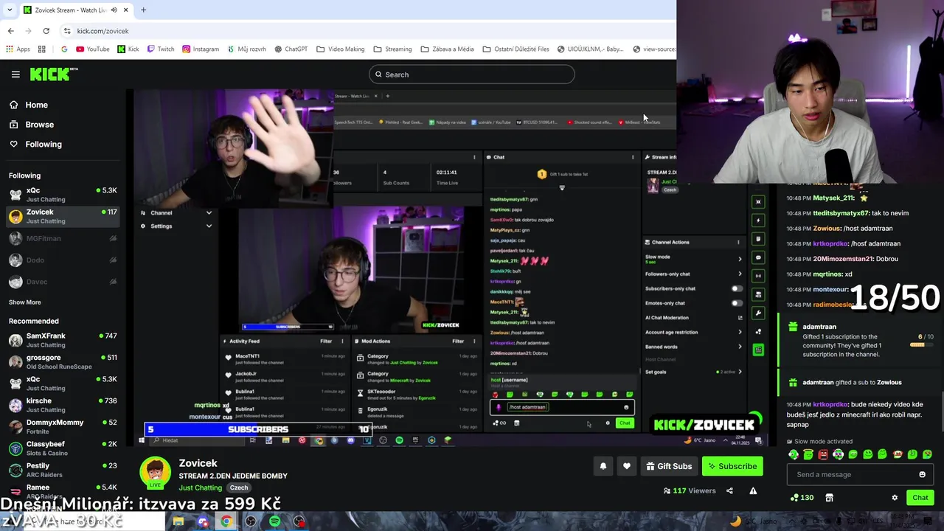Toggle Emotes-only chat in streamed dashboard
944x531 pixels.
coord(737,303)
